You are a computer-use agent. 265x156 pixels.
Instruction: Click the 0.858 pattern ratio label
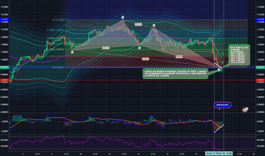point(106,48)
